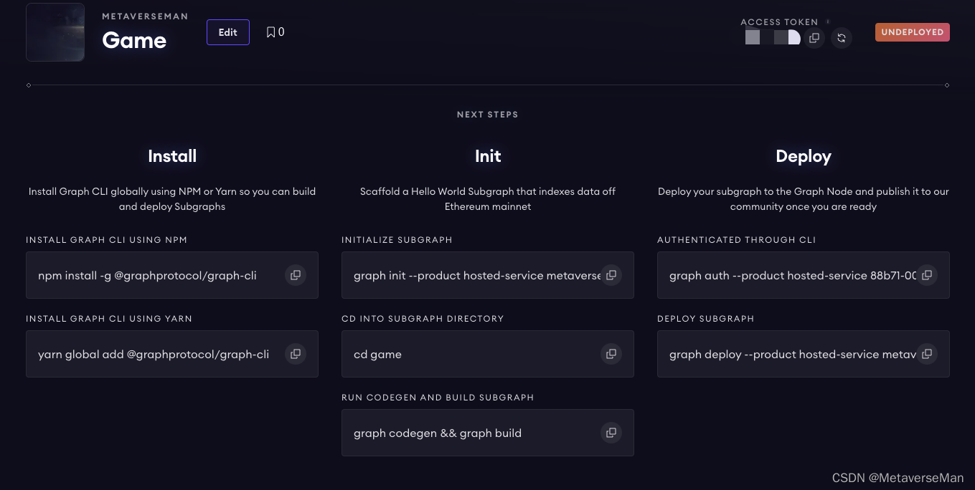Copy the access token

click(814, 38)
